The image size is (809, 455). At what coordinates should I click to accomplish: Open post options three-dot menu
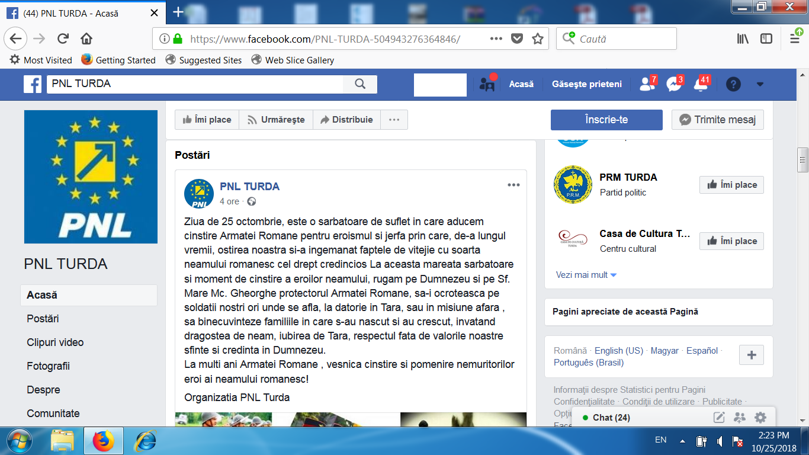pyautogui.click(x=513, y=185)
